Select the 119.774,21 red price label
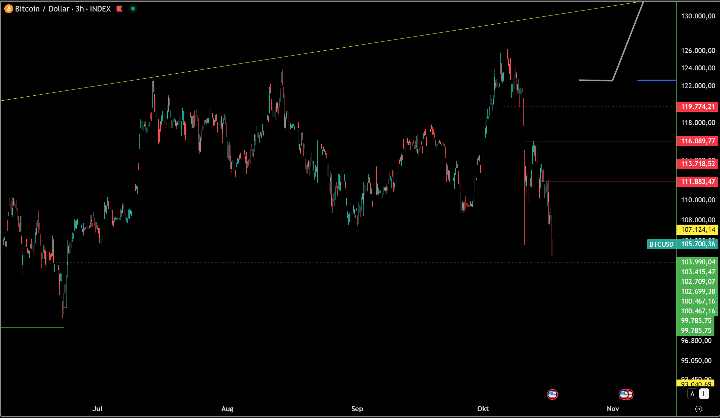Viewport: 720px width, 418px height. [x=698, y=107]
